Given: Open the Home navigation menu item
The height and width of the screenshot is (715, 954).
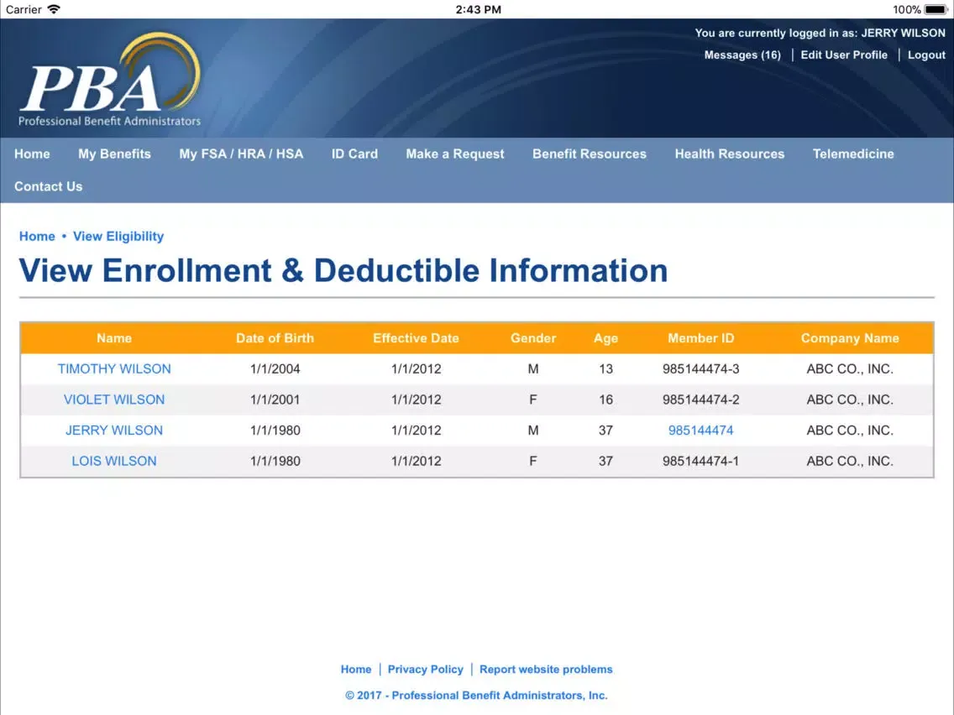Looking at the screenshot, I should 32,154.
